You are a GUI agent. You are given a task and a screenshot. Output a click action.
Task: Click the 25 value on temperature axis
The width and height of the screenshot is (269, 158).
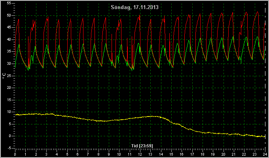[9, 76]
